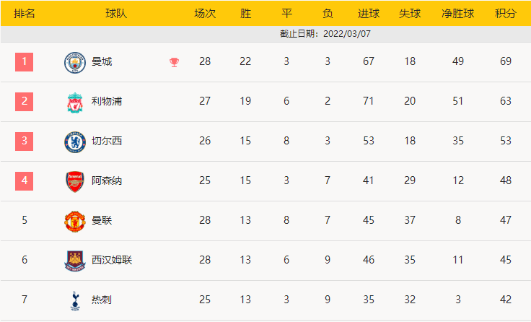531x322 pixels.
Task: Click the red rank 4 badge
Action: 24,180
